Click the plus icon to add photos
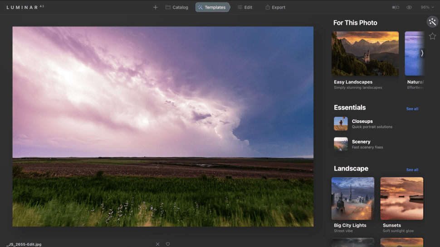 point(155,7)
